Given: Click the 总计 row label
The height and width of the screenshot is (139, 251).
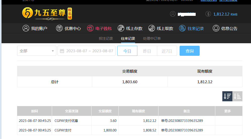Looking at the screenshot, I should click(55, 82).
